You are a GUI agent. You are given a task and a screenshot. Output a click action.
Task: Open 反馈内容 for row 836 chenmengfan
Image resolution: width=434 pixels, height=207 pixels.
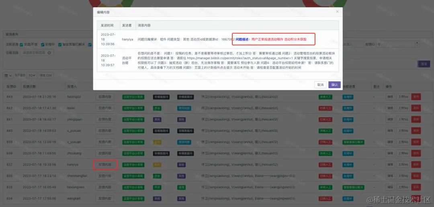point(104,176)
